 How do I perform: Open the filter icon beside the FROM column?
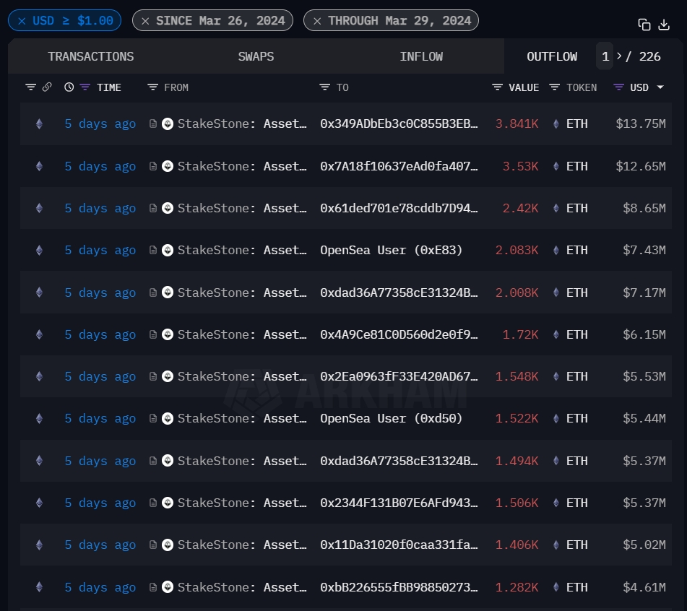tap(152, 87)
